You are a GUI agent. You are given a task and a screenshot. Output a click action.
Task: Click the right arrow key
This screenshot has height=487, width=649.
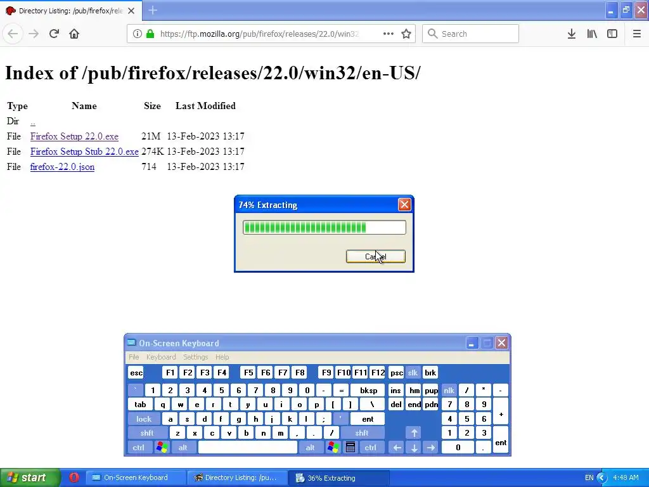[x=431, y=448]
